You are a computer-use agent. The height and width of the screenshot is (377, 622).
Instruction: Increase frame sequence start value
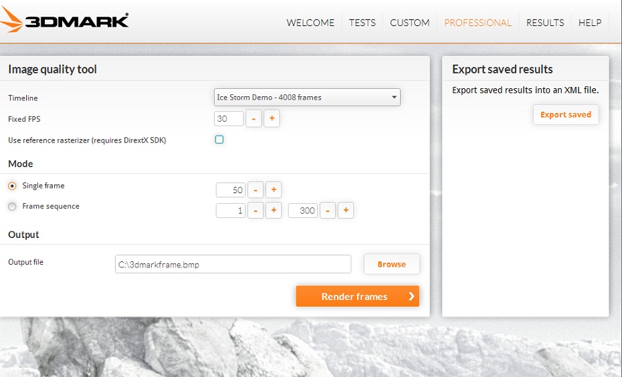(274, 211)
